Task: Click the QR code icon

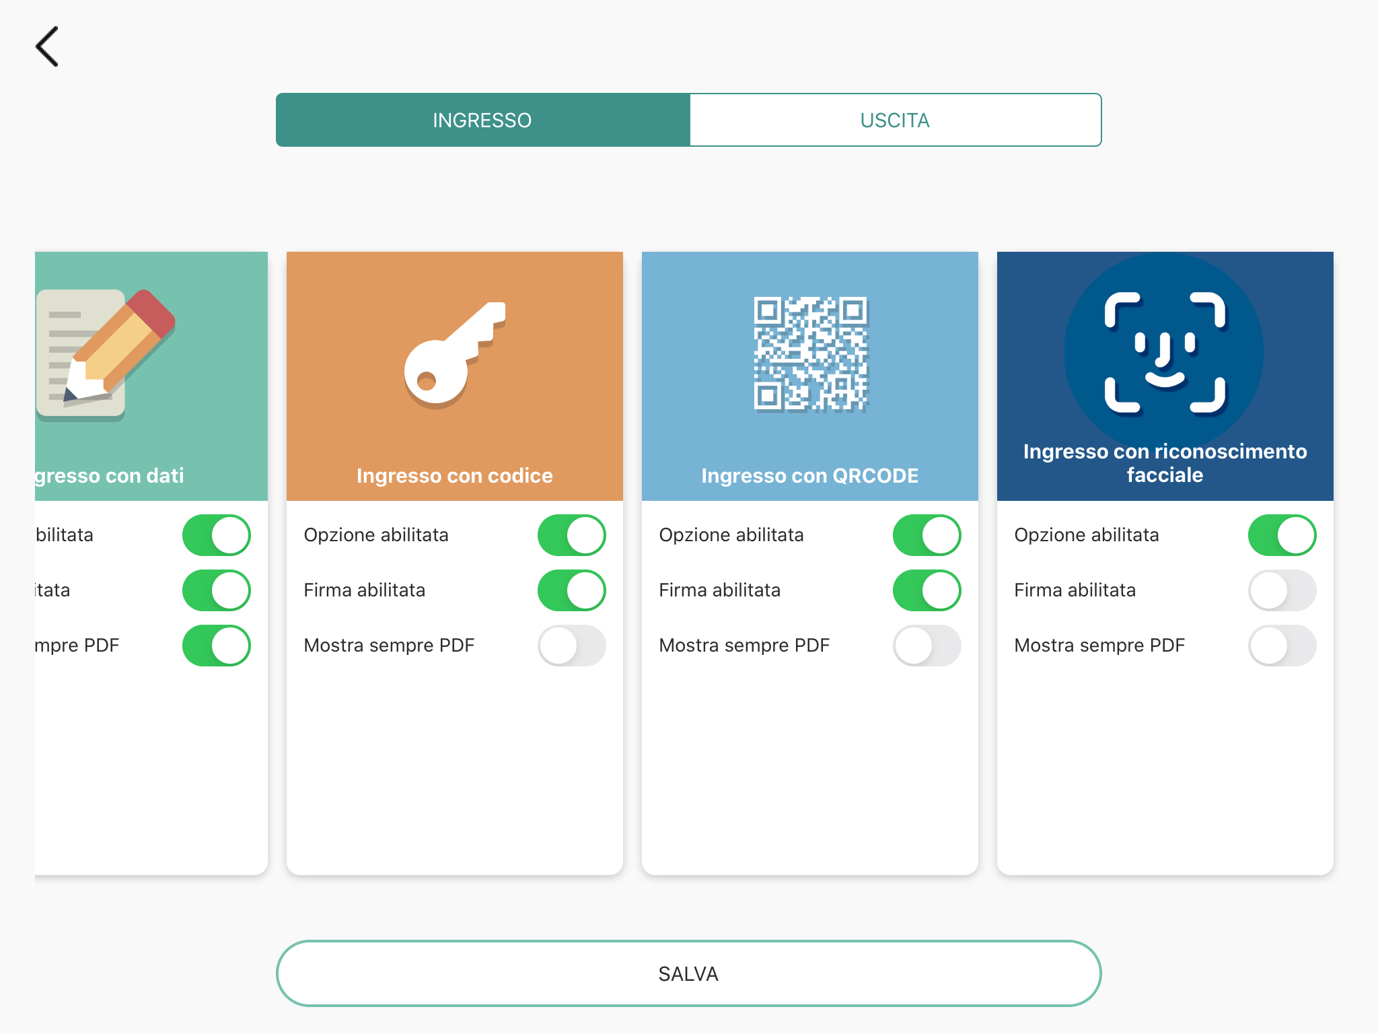Action: pyautogui.click(x=810, y=353)
